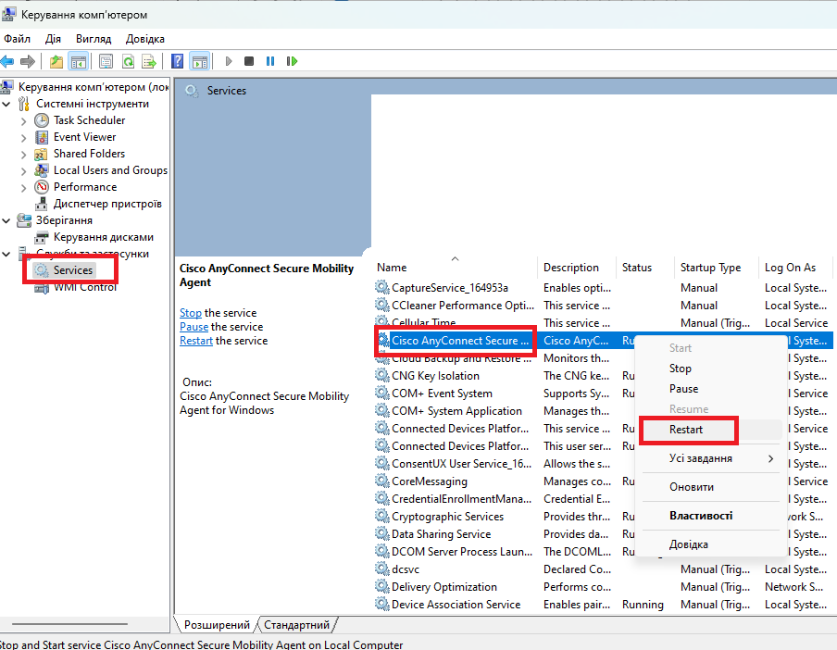Open the Усі завдання submenu

pos(712,458)
